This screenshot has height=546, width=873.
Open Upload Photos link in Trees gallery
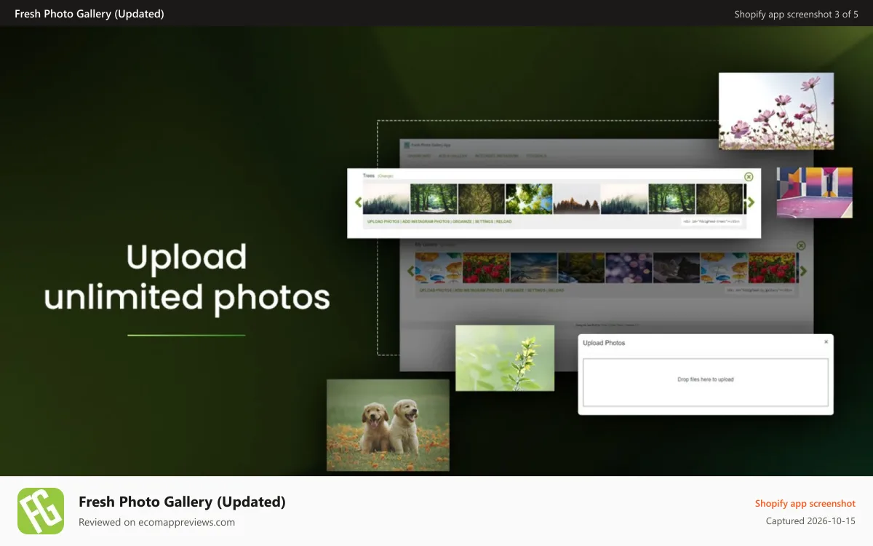[383, 221]
